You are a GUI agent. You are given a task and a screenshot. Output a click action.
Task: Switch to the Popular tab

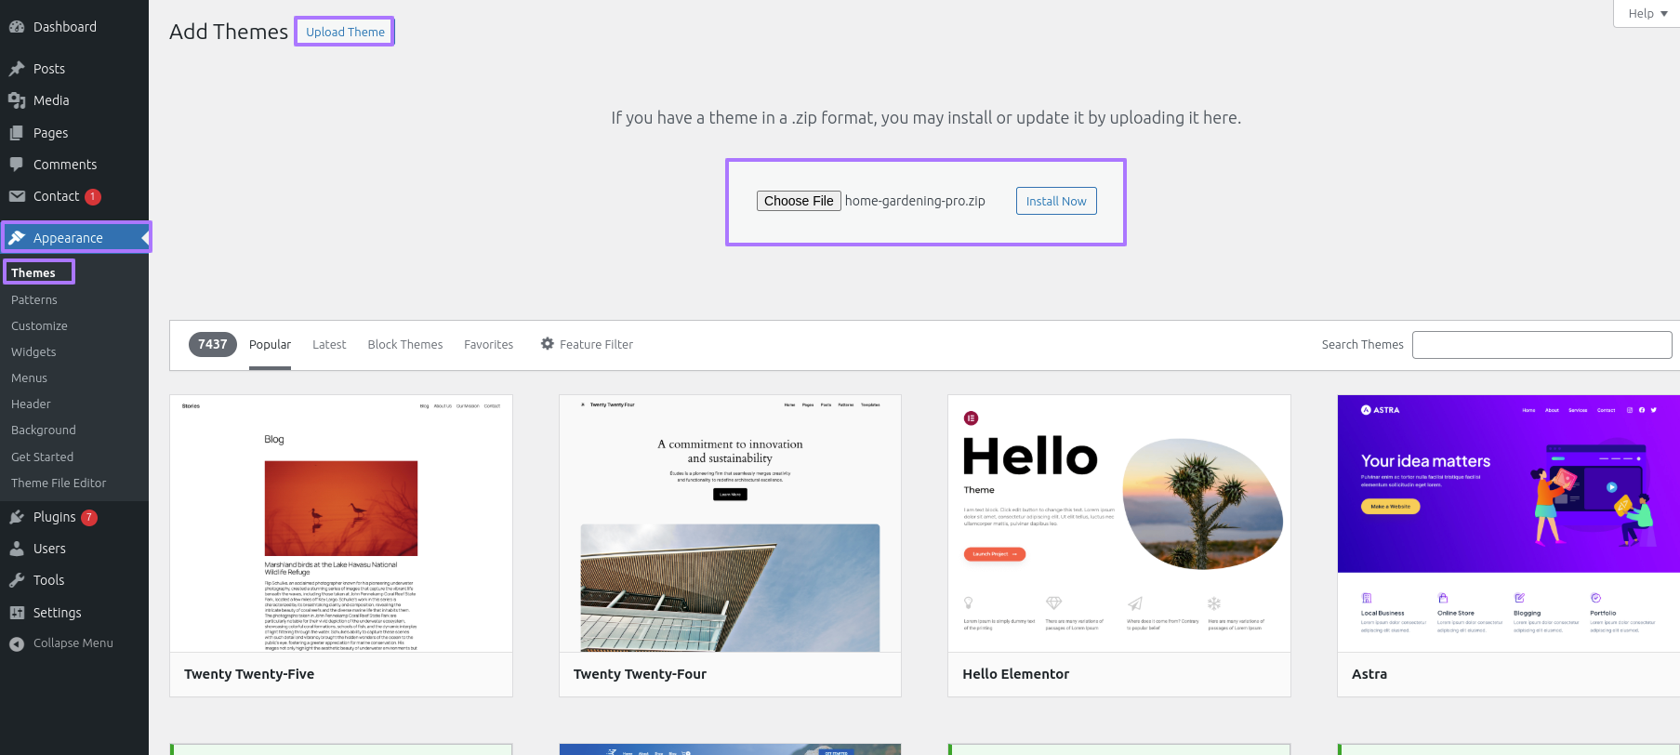click(x=270, y=344)
